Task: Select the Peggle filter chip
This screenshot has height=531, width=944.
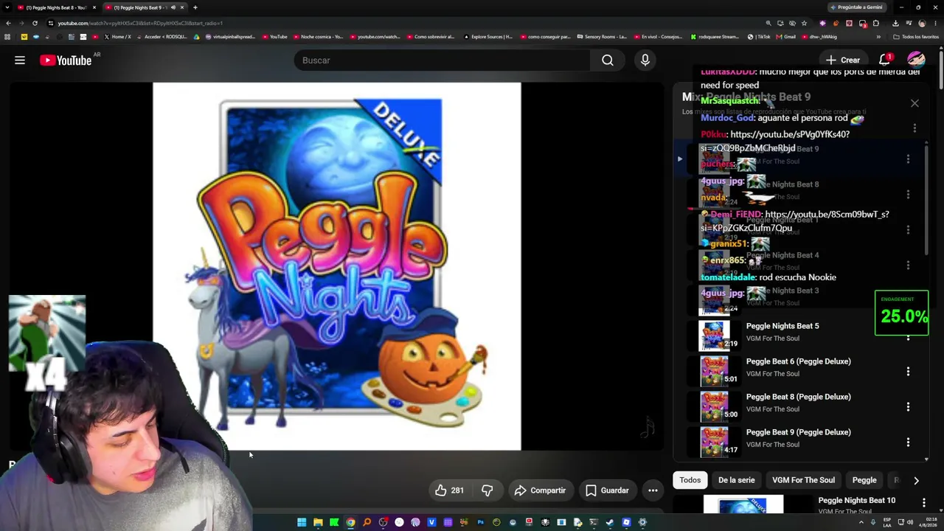Action: (x=864, y=480)
